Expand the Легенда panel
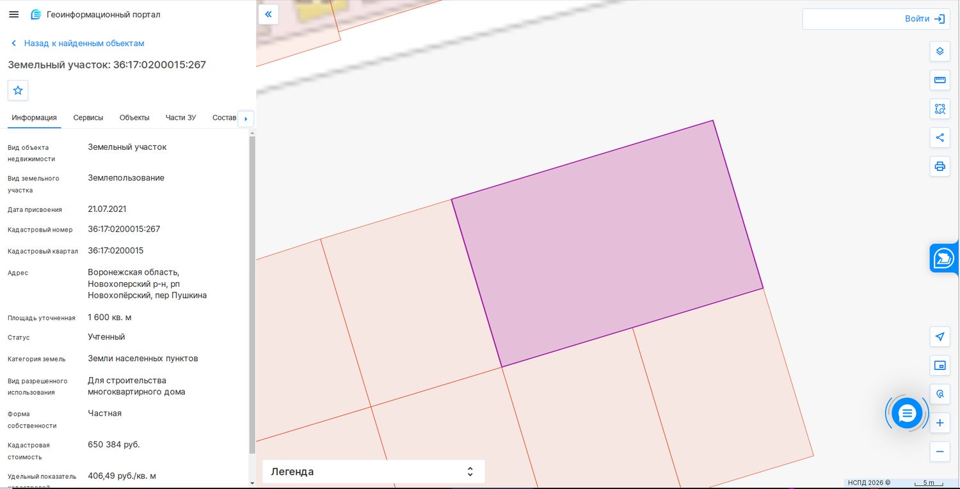 pos(373,472)
